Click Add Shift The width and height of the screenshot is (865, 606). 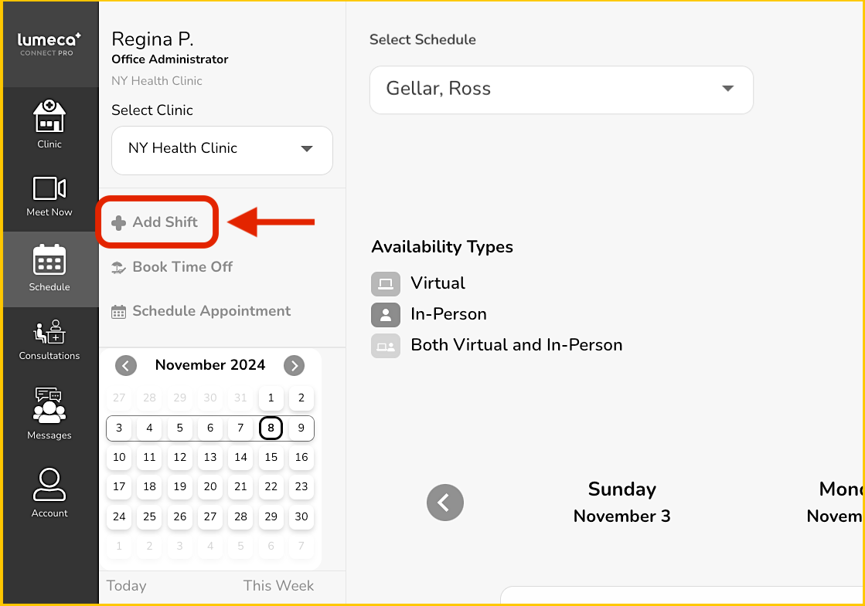pos(157,222)
